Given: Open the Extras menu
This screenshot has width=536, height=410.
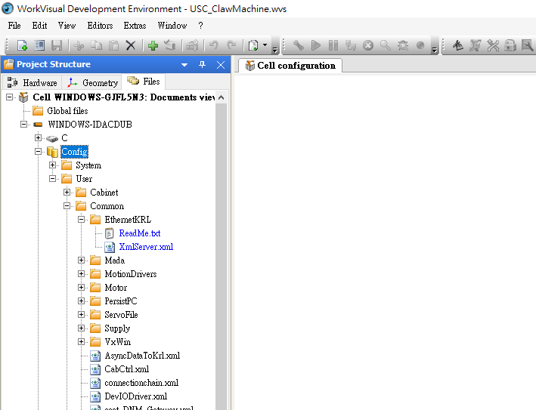Looking at the screenshot, I should [x=135, y=26].
